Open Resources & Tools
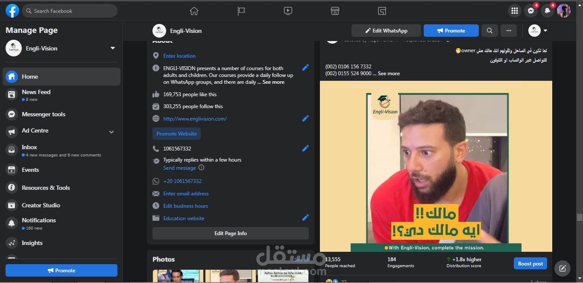This screenshot has width=583, height=283. tap(62, 188)
